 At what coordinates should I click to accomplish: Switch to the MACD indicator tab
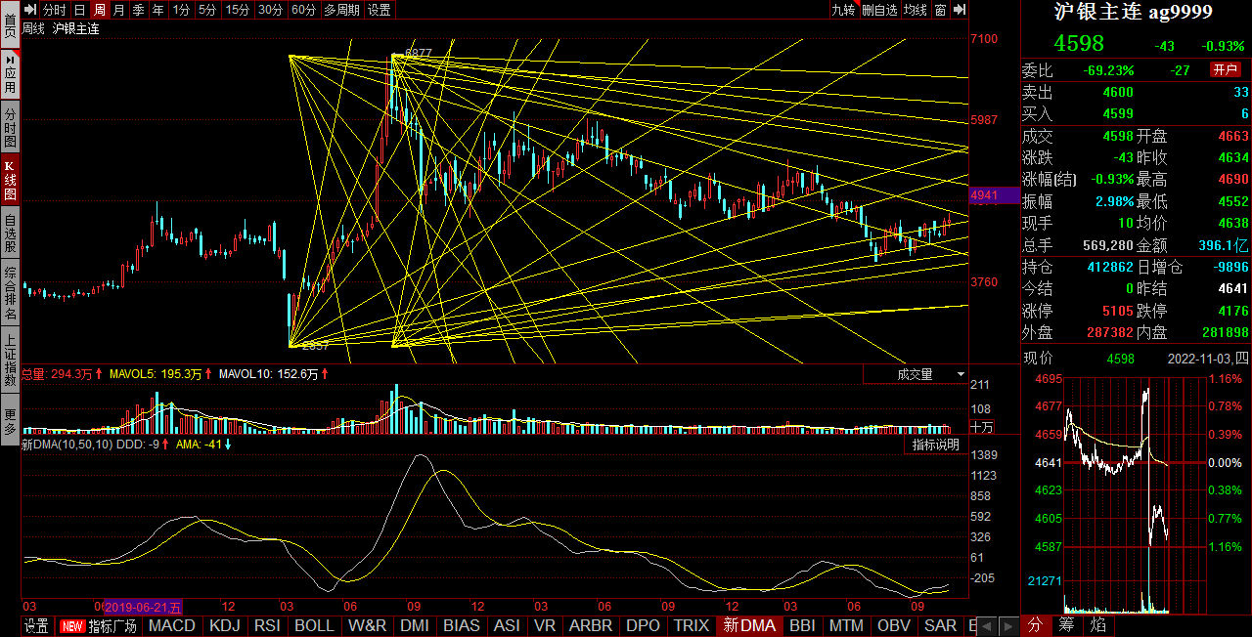click(172, 626)
